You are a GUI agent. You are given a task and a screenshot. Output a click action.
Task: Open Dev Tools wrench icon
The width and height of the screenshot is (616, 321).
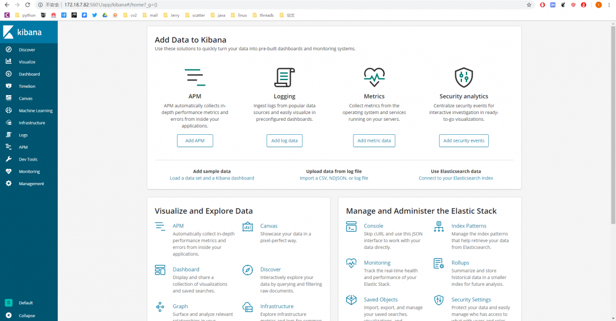pos(8,159)
